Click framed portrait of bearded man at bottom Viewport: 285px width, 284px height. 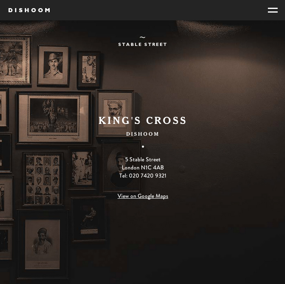pyautogui.click(x=42, y=244)
